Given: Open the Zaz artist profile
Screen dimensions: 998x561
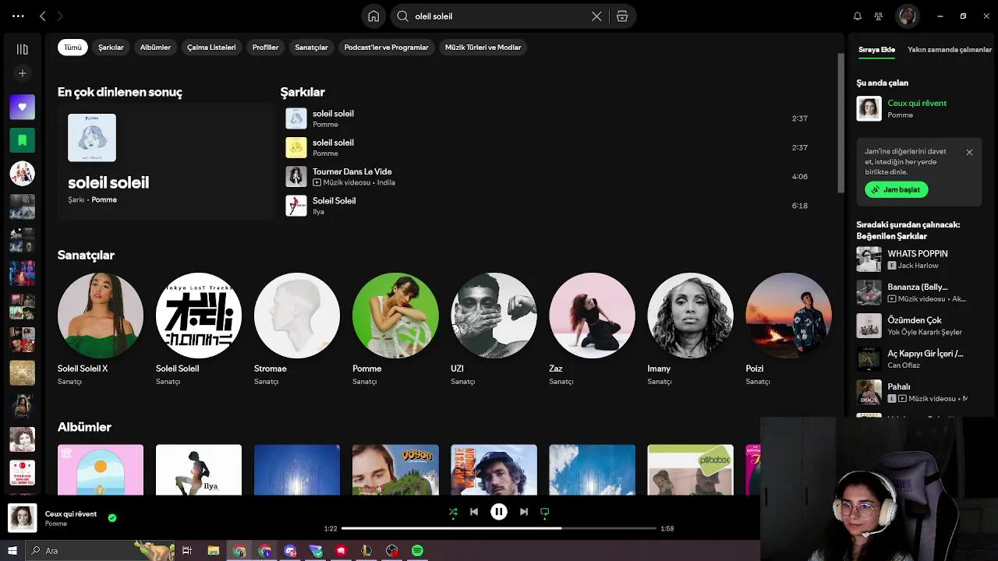Looking at the screenshot, I should [x=592, y=330].
